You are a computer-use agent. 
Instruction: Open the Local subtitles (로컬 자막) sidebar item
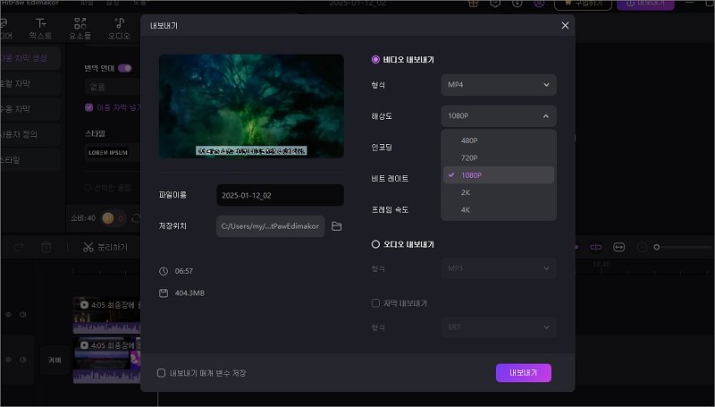click(30, 83)
